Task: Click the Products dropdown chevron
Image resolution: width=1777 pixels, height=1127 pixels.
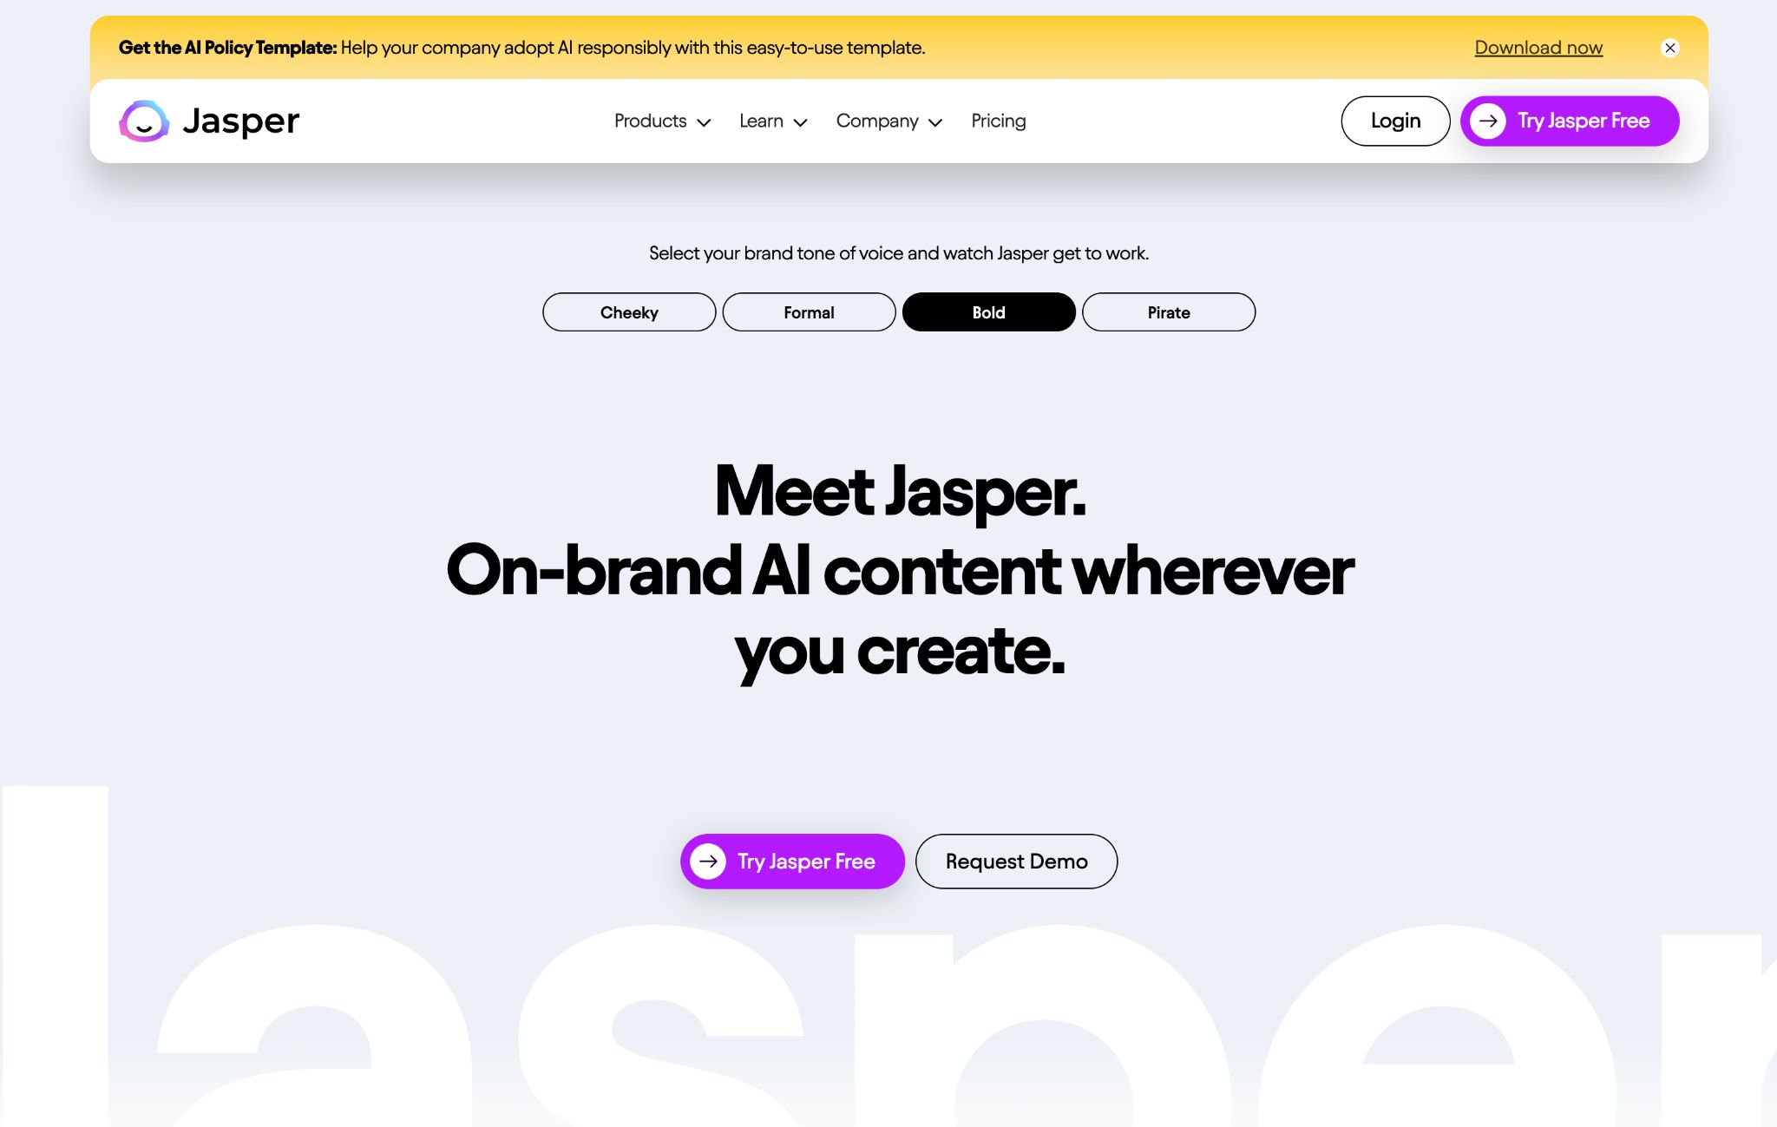Action: 704,121
